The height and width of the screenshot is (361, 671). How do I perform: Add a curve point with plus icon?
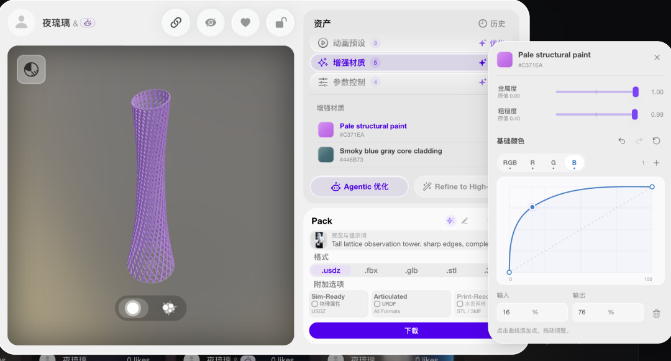point(657,163)
